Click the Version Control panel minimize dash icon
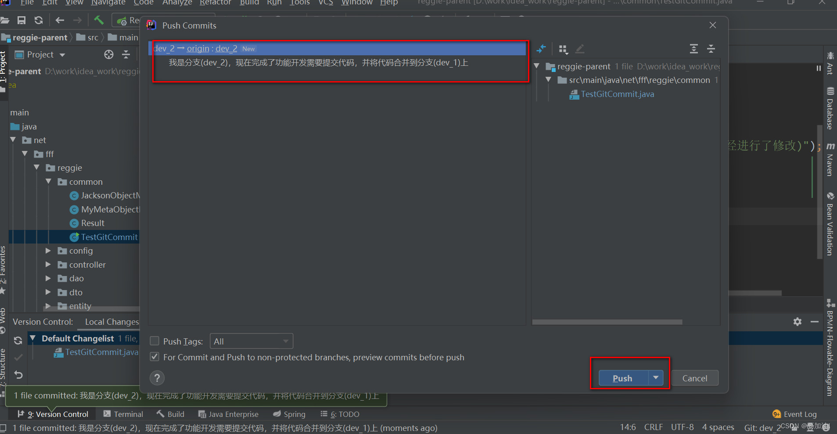837x434 pixels. (x=815, y=322)
